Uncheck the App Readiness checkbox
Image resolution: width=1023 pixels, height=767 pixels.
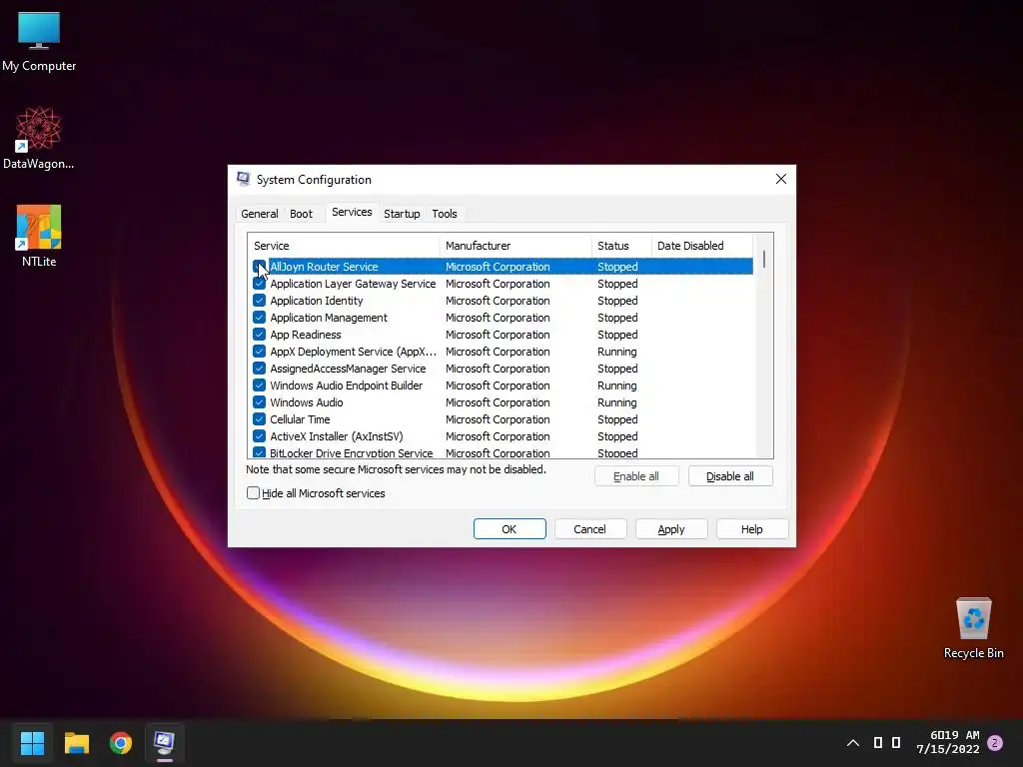(259, 335)
